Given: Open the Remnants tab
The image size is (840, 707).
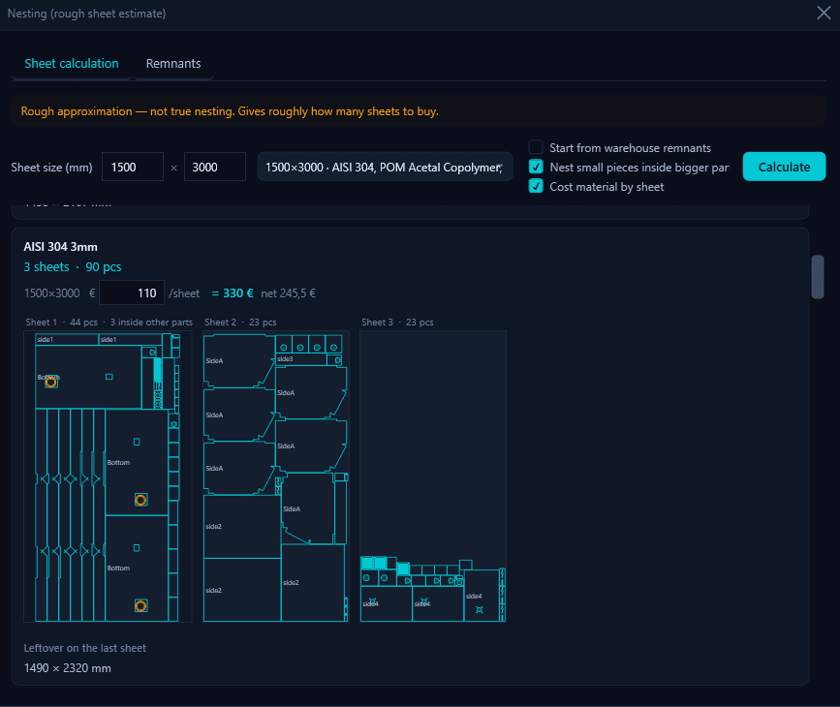Looking at the screenshot, I should [x=173, y=64].
